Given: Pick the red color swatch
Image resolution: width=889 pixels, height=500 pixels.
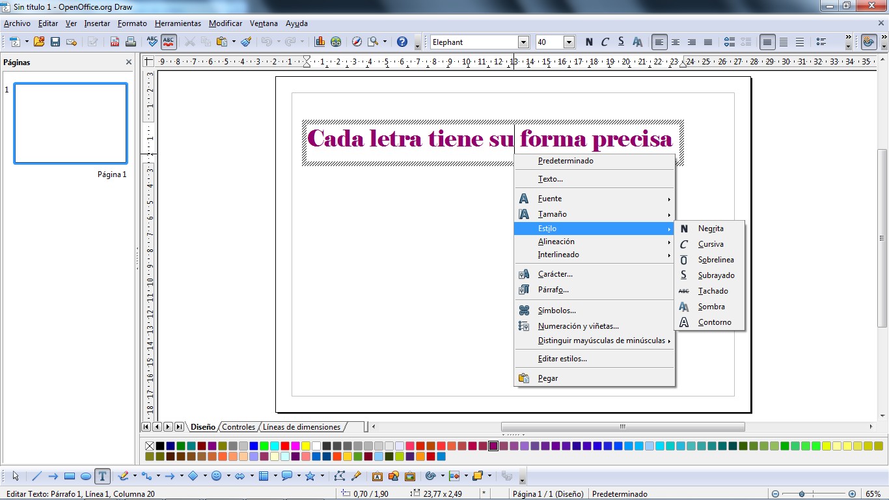Looking at the screenshot, I should click(285, 446).
